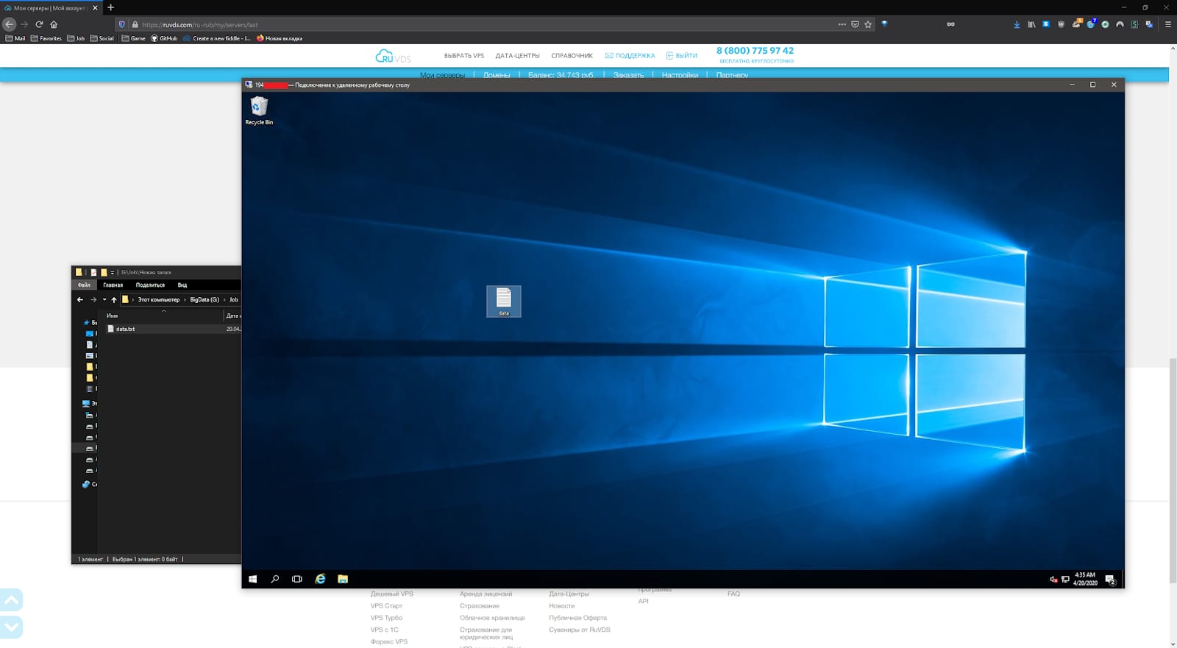Save page to Pocket
Viewport: 1177px width, 648px height.
click(855, 24)
